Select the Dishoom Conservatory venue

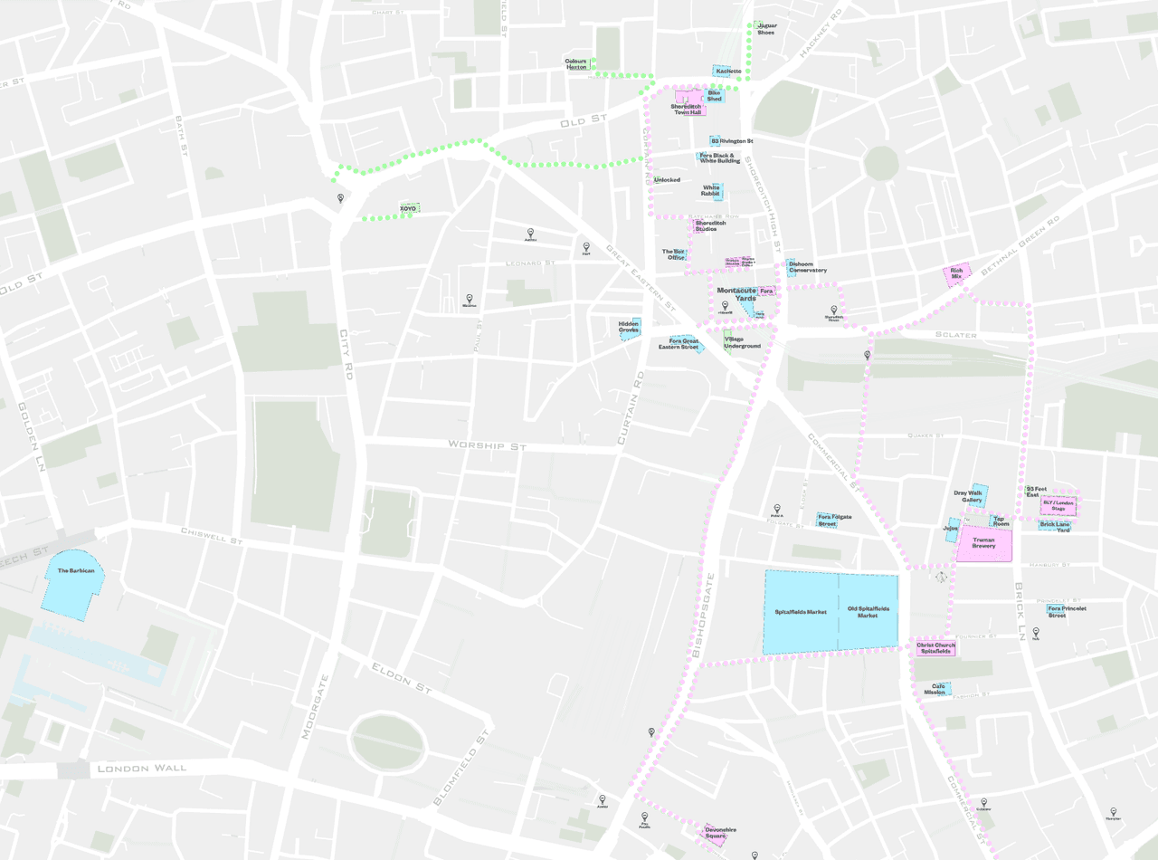coord(807,267)
